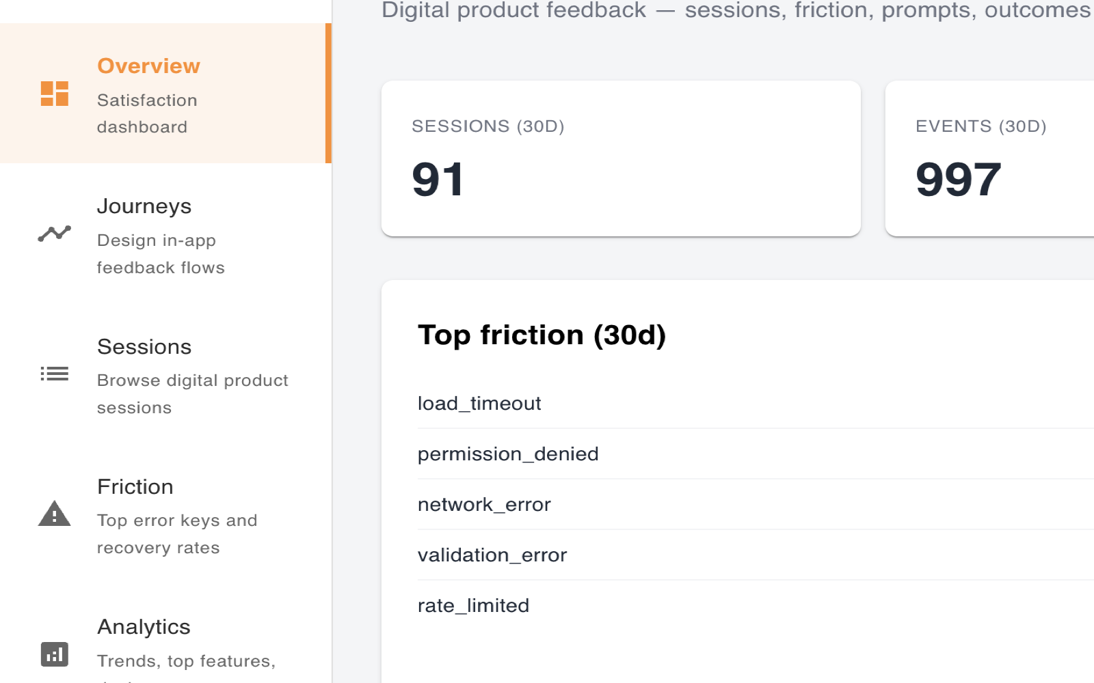Click 'Top error keys and recovery rates' text
1094x683 pixels.
[x=177, y=534]
